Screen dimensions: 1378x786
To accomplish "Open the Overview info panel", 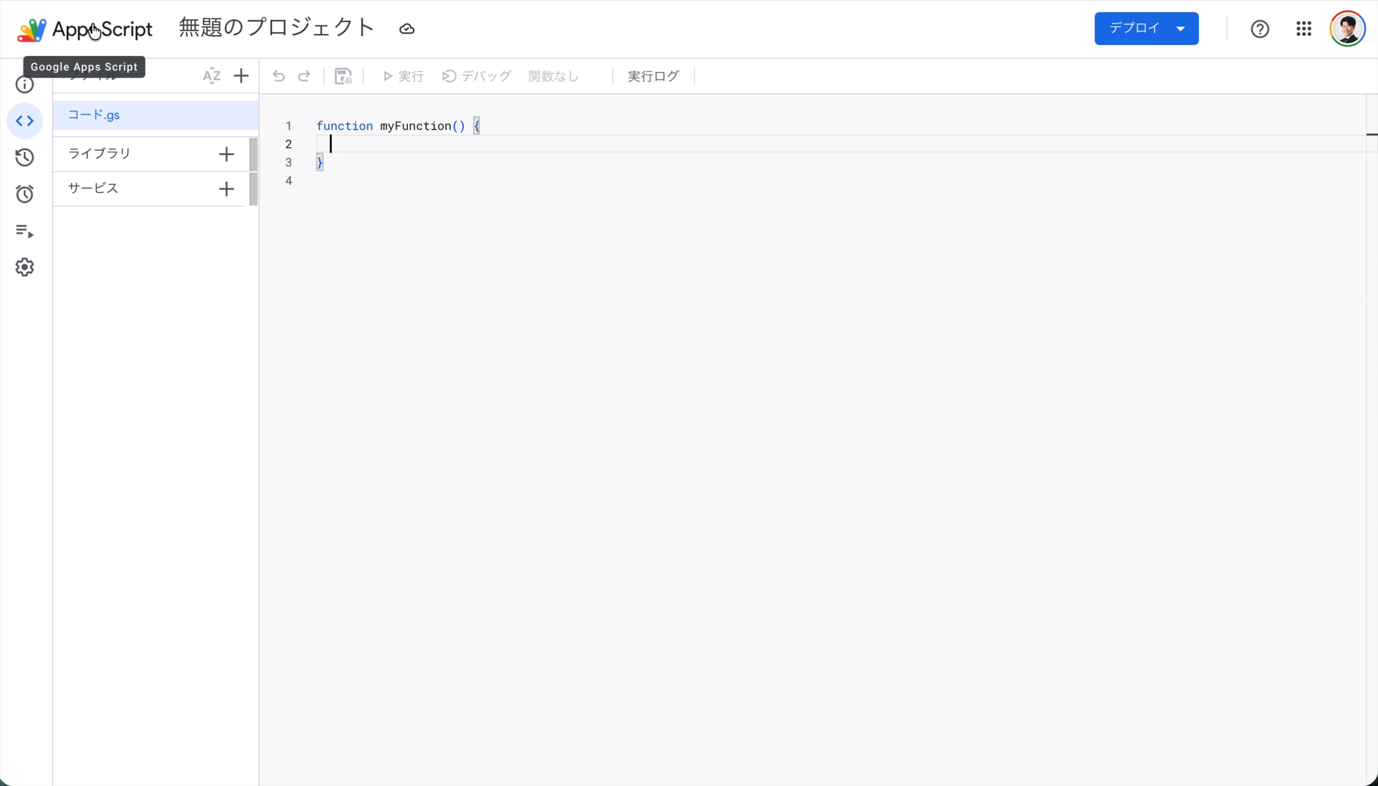I will tap(24, 85).
